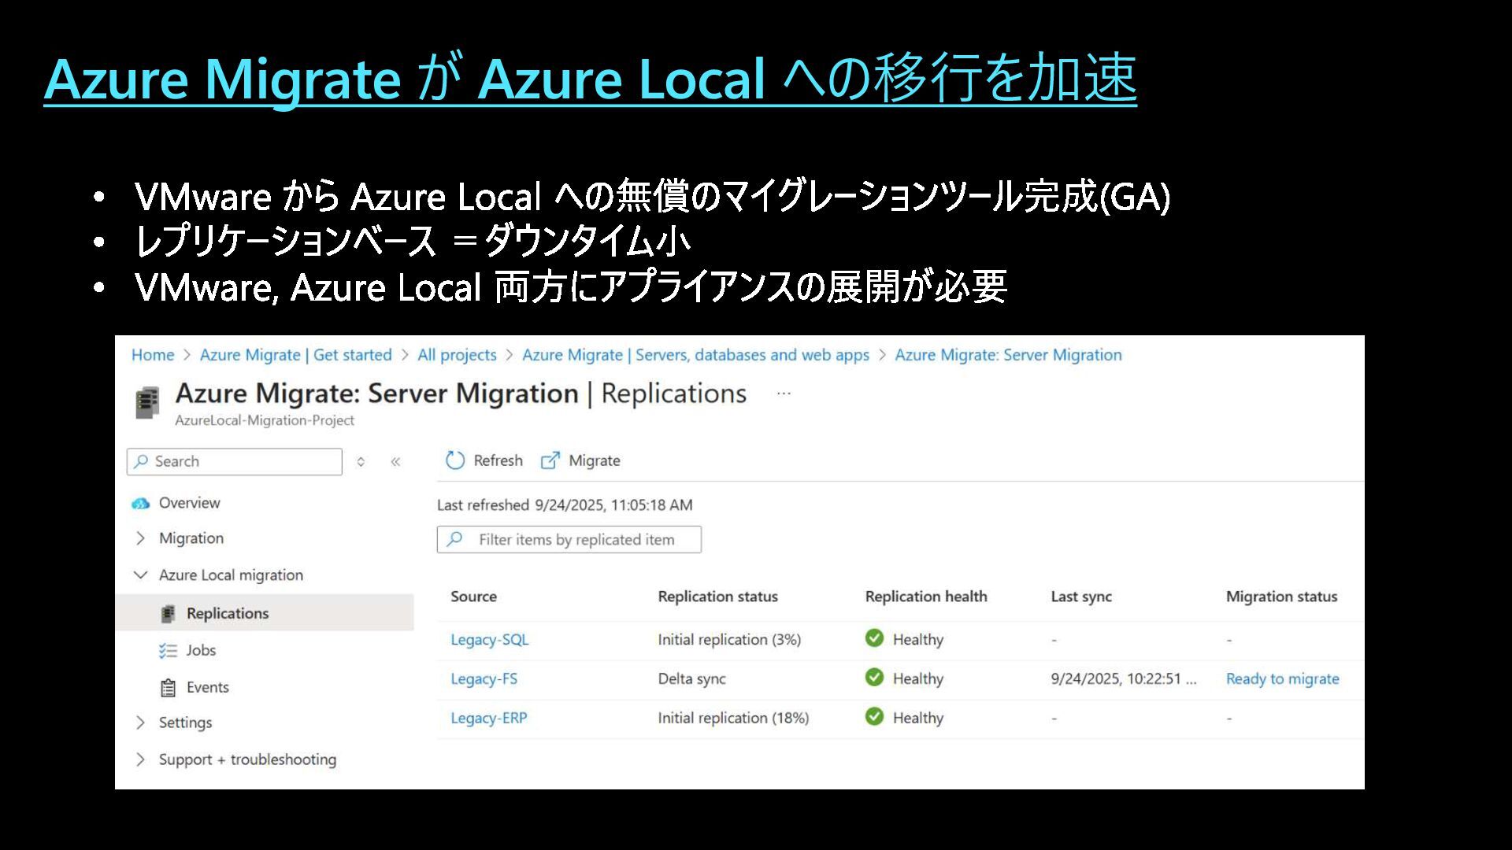Expand the Migration section

[x=141, y=538]
